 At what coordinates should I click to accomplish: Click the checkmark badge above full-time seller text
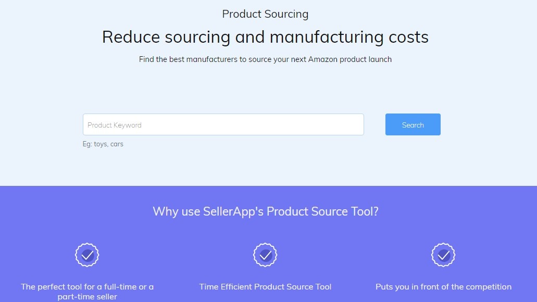[87, 255]
